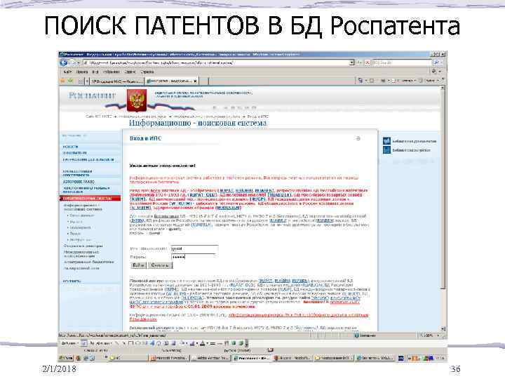Click the scroll up arrow
The height and width of the screenshot is (379, 505).
[443, 88]
